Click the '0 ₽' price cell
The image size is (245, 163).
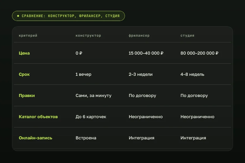[x=79, y=53]
